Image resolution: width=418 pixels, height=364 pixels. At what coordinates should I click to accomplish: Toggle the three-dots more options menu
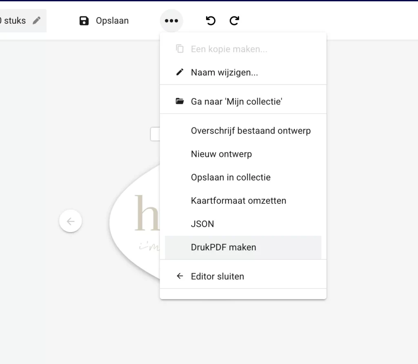171,21
